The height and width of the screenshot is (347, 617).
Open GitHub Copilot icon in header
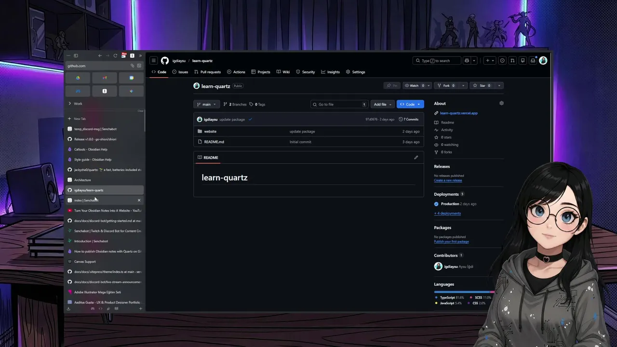tap(467, 61)
